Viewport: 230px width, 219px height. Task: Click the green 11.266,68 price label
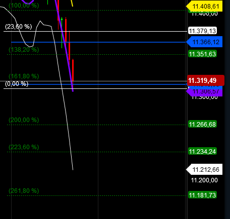[x=202, y=124]
